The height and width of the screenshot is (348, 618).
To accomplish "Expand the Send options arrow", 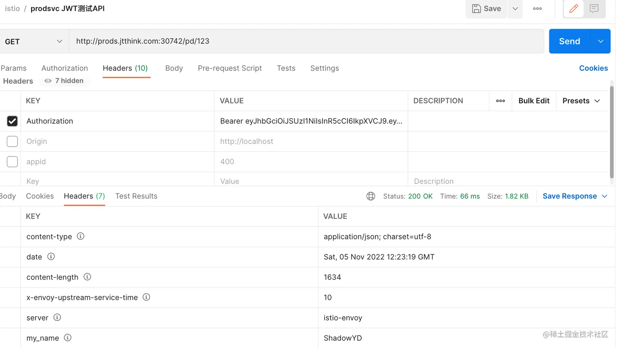I will coord(601,41).
